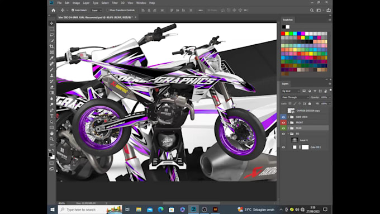Toggle the layer filter on/off switch

tap(330, 90)
